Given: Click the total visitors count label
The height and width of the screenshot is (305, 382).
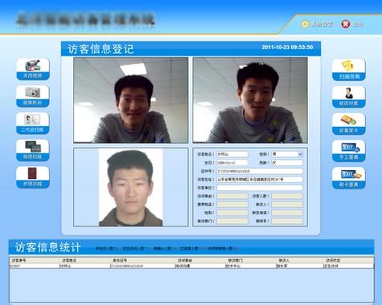Looking at the screenshot, I should coord(107,249).
